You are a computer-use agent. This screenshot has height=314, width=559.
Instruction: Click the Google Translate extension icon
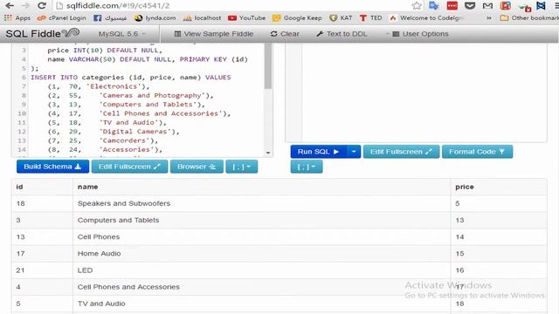(434, 6)
